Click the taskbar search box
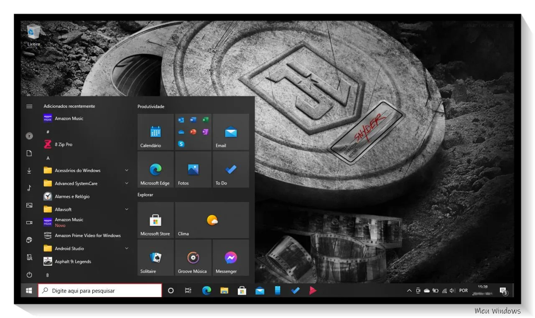Viewport: 535px width, 318px height. pos(100,291)
